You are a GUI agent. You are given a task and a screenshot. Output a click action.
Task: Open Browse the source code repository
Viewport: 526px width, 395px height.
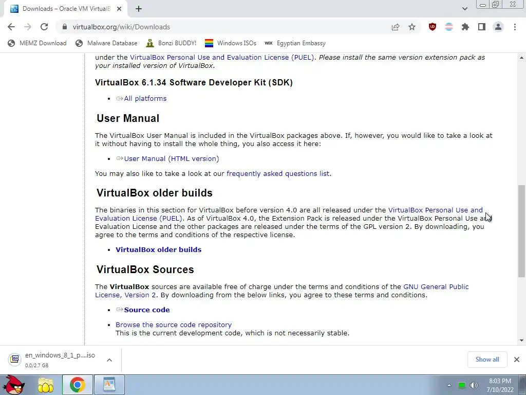[174, 325]
